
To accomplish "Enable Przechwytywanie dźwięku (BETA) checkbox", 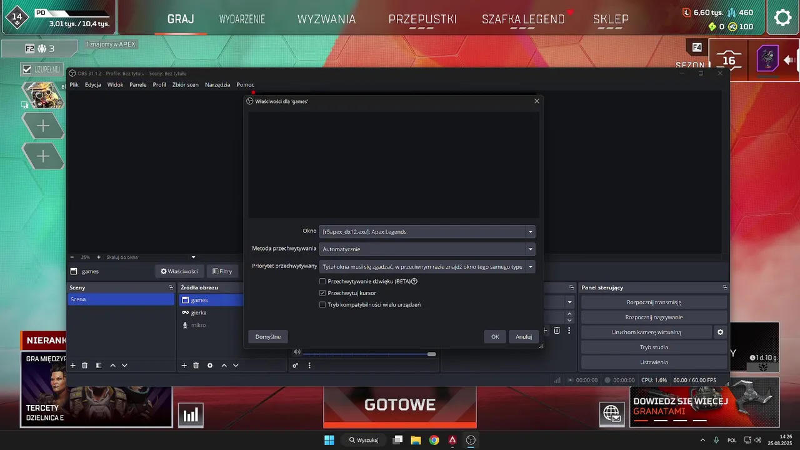I will pos(322,281).
